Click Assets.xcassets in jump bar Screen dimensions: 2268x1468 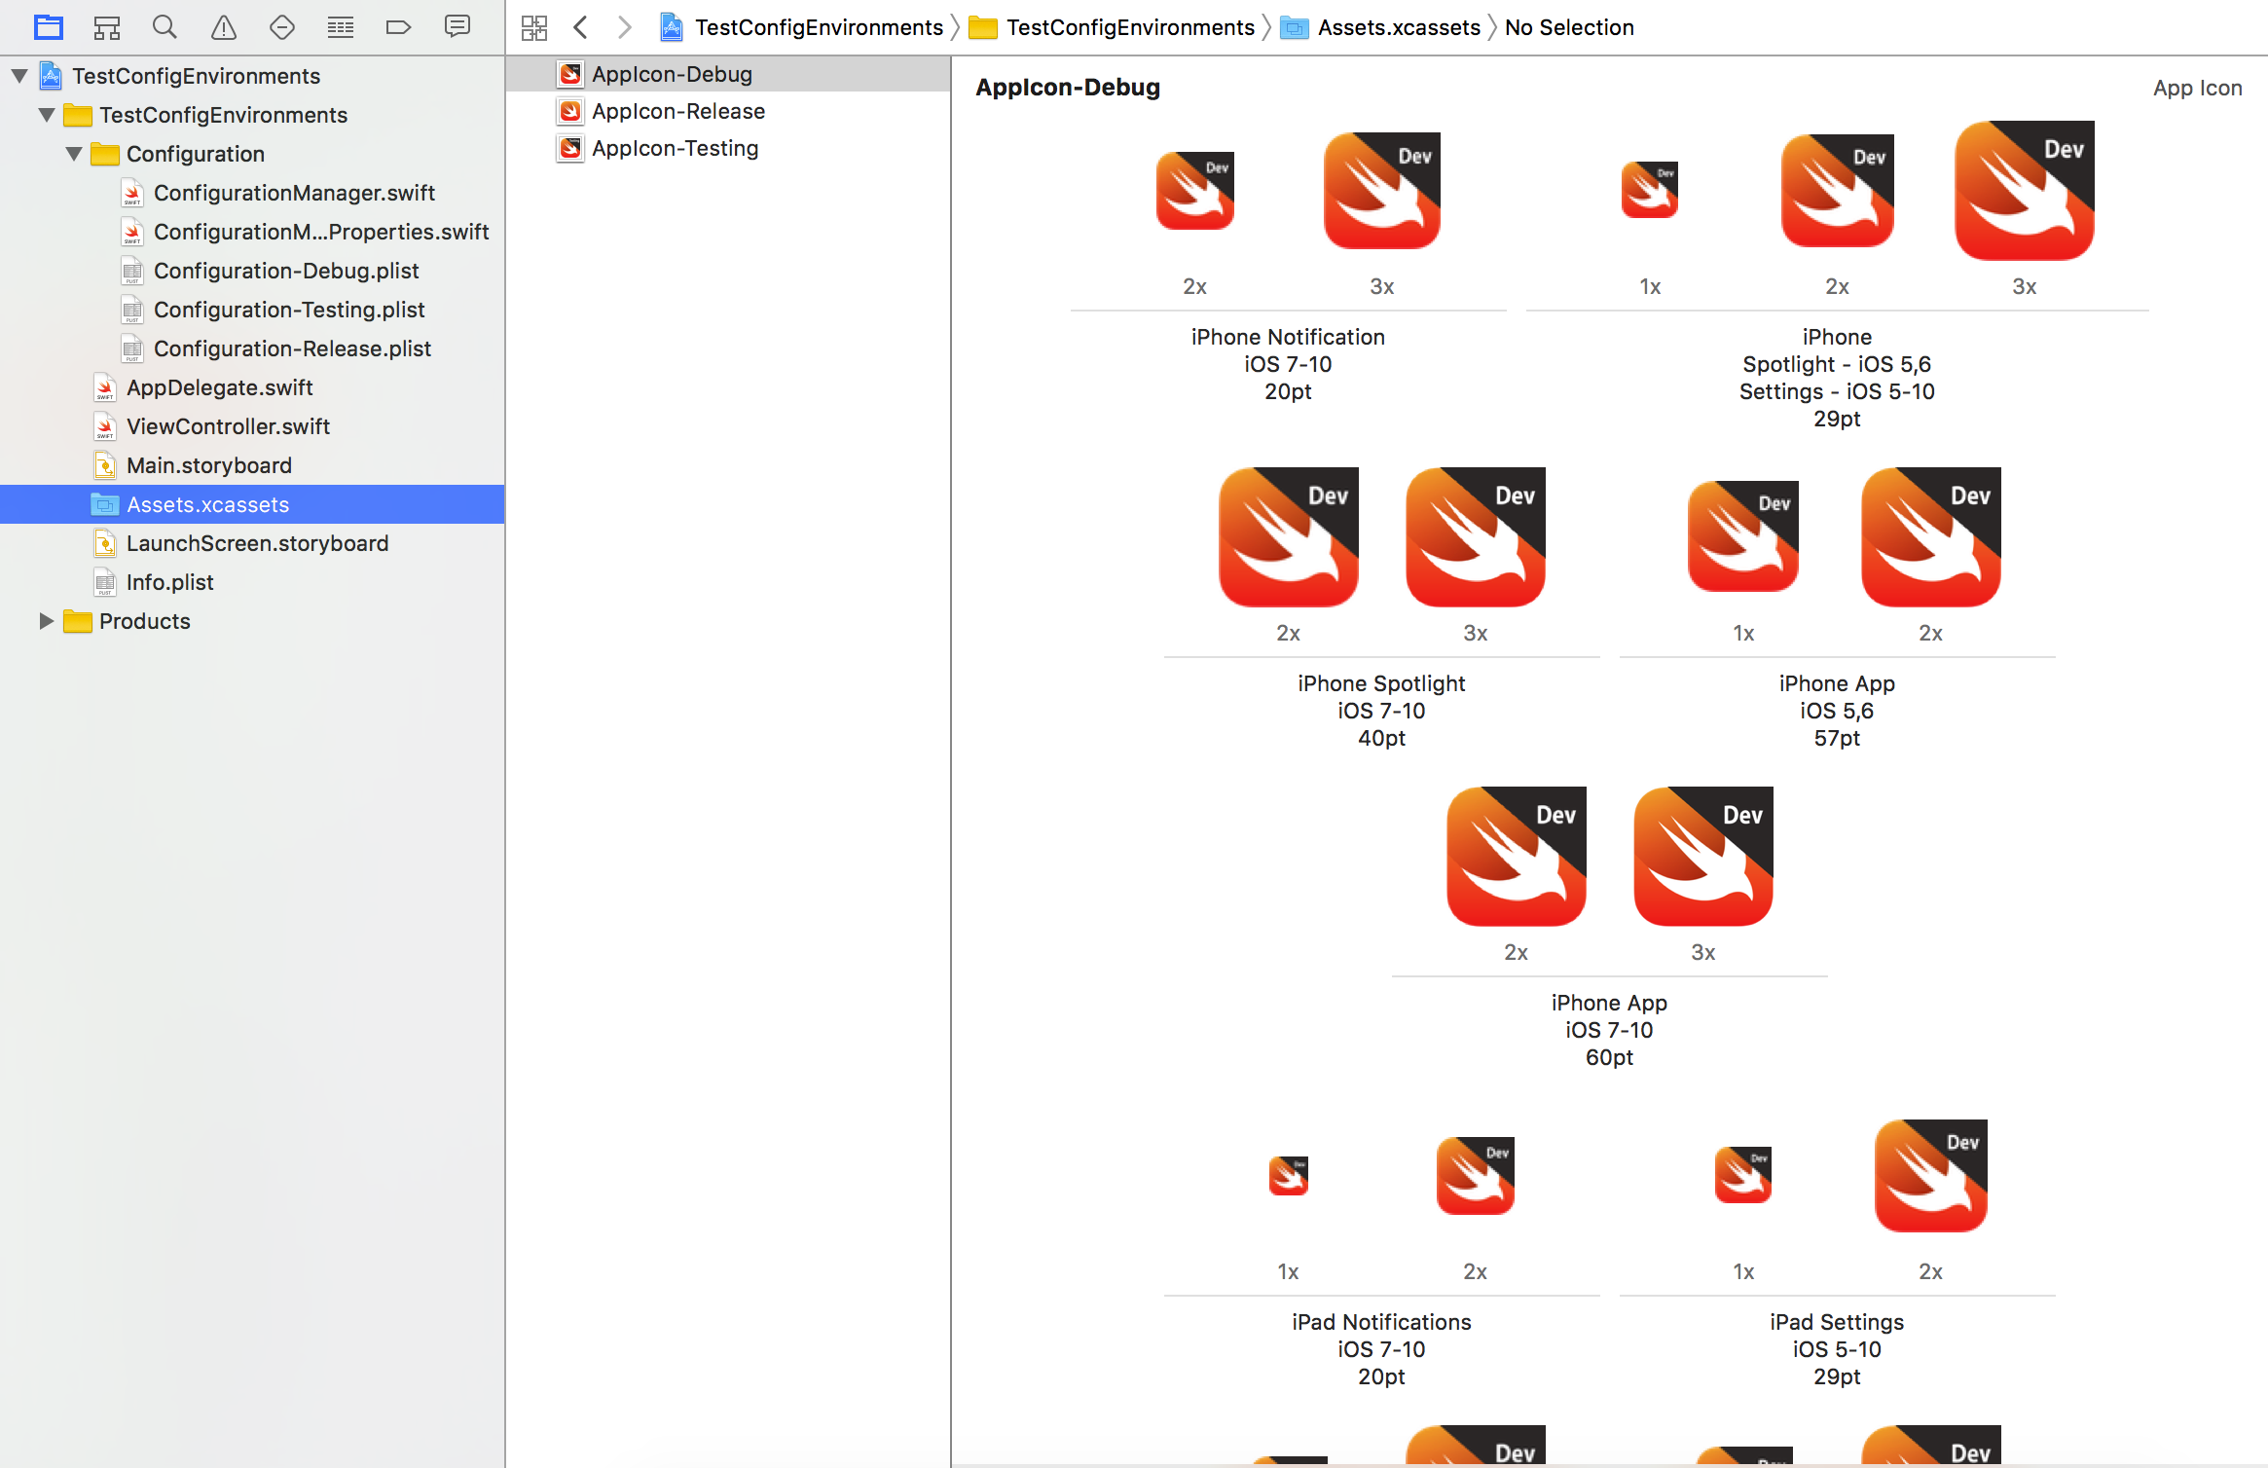pos(1381,27)
